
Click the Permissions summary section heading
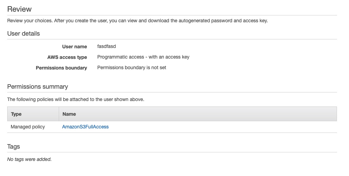(37, 87)
